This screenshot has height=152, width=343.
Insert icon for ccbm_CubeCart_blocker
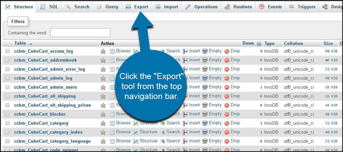185,114
